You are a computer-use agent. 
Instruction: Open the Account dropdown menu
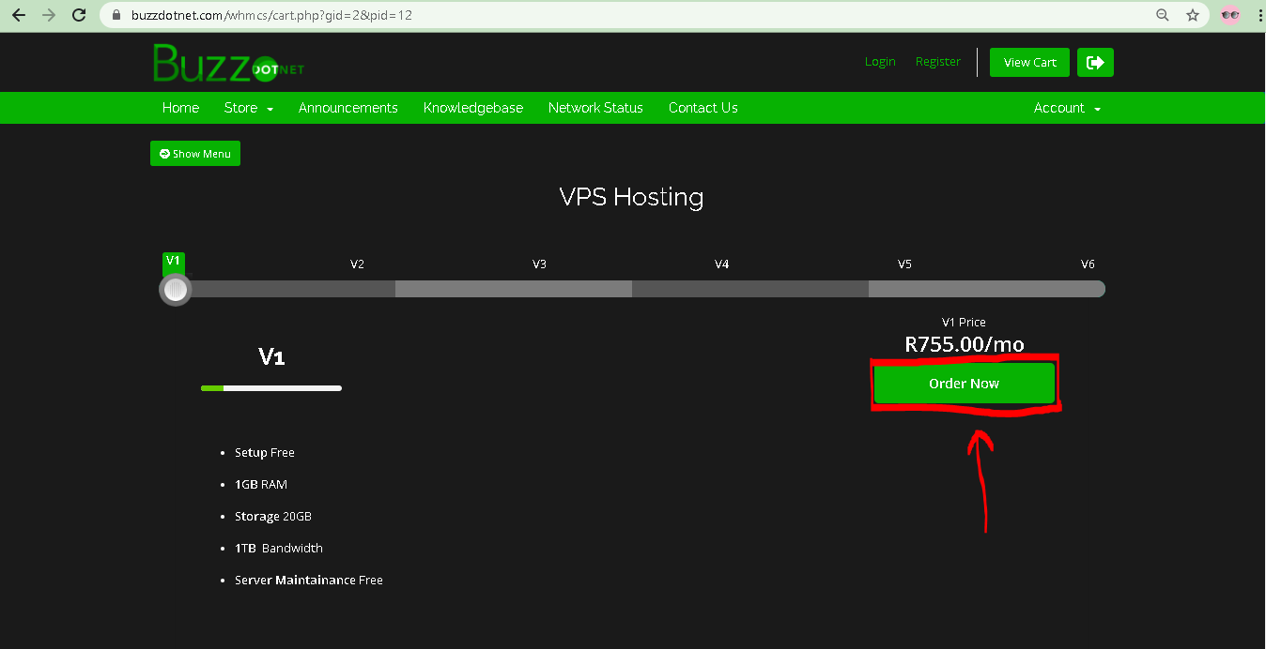click(x=1067, y=108)
